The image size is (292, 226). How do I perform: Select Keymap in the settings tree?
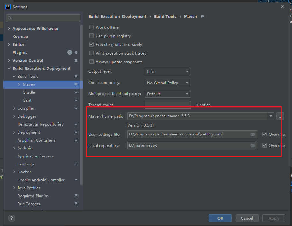20,36
